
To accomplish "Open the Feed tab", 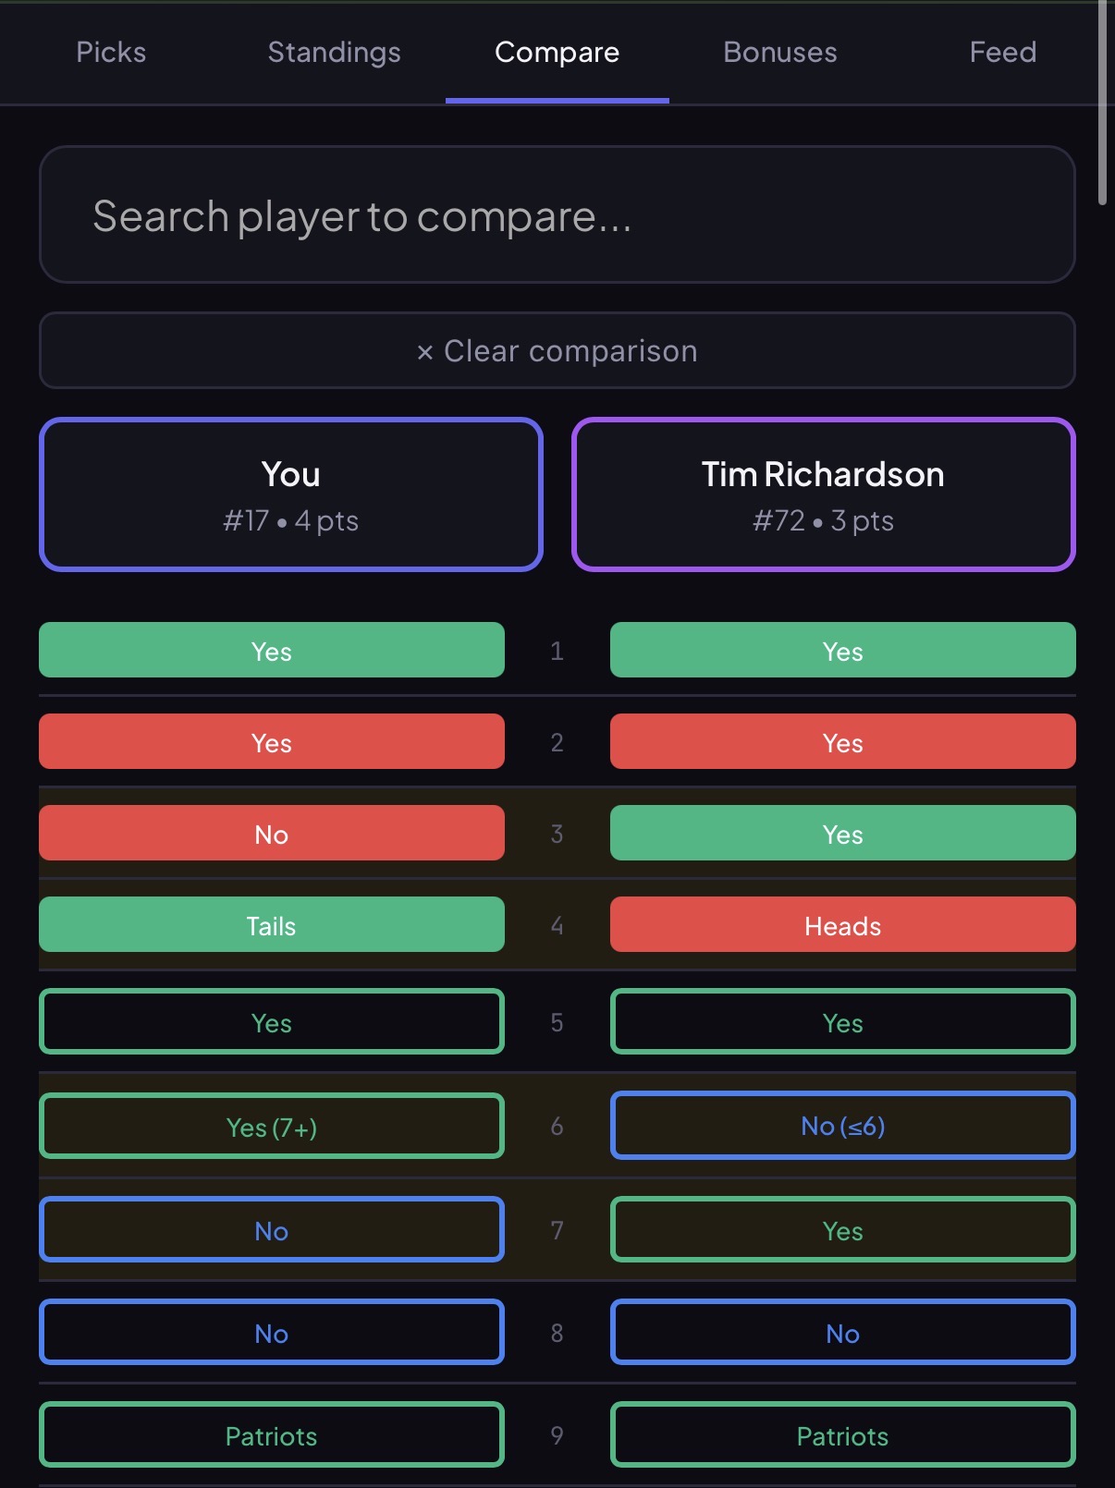I will point(1002,53).
